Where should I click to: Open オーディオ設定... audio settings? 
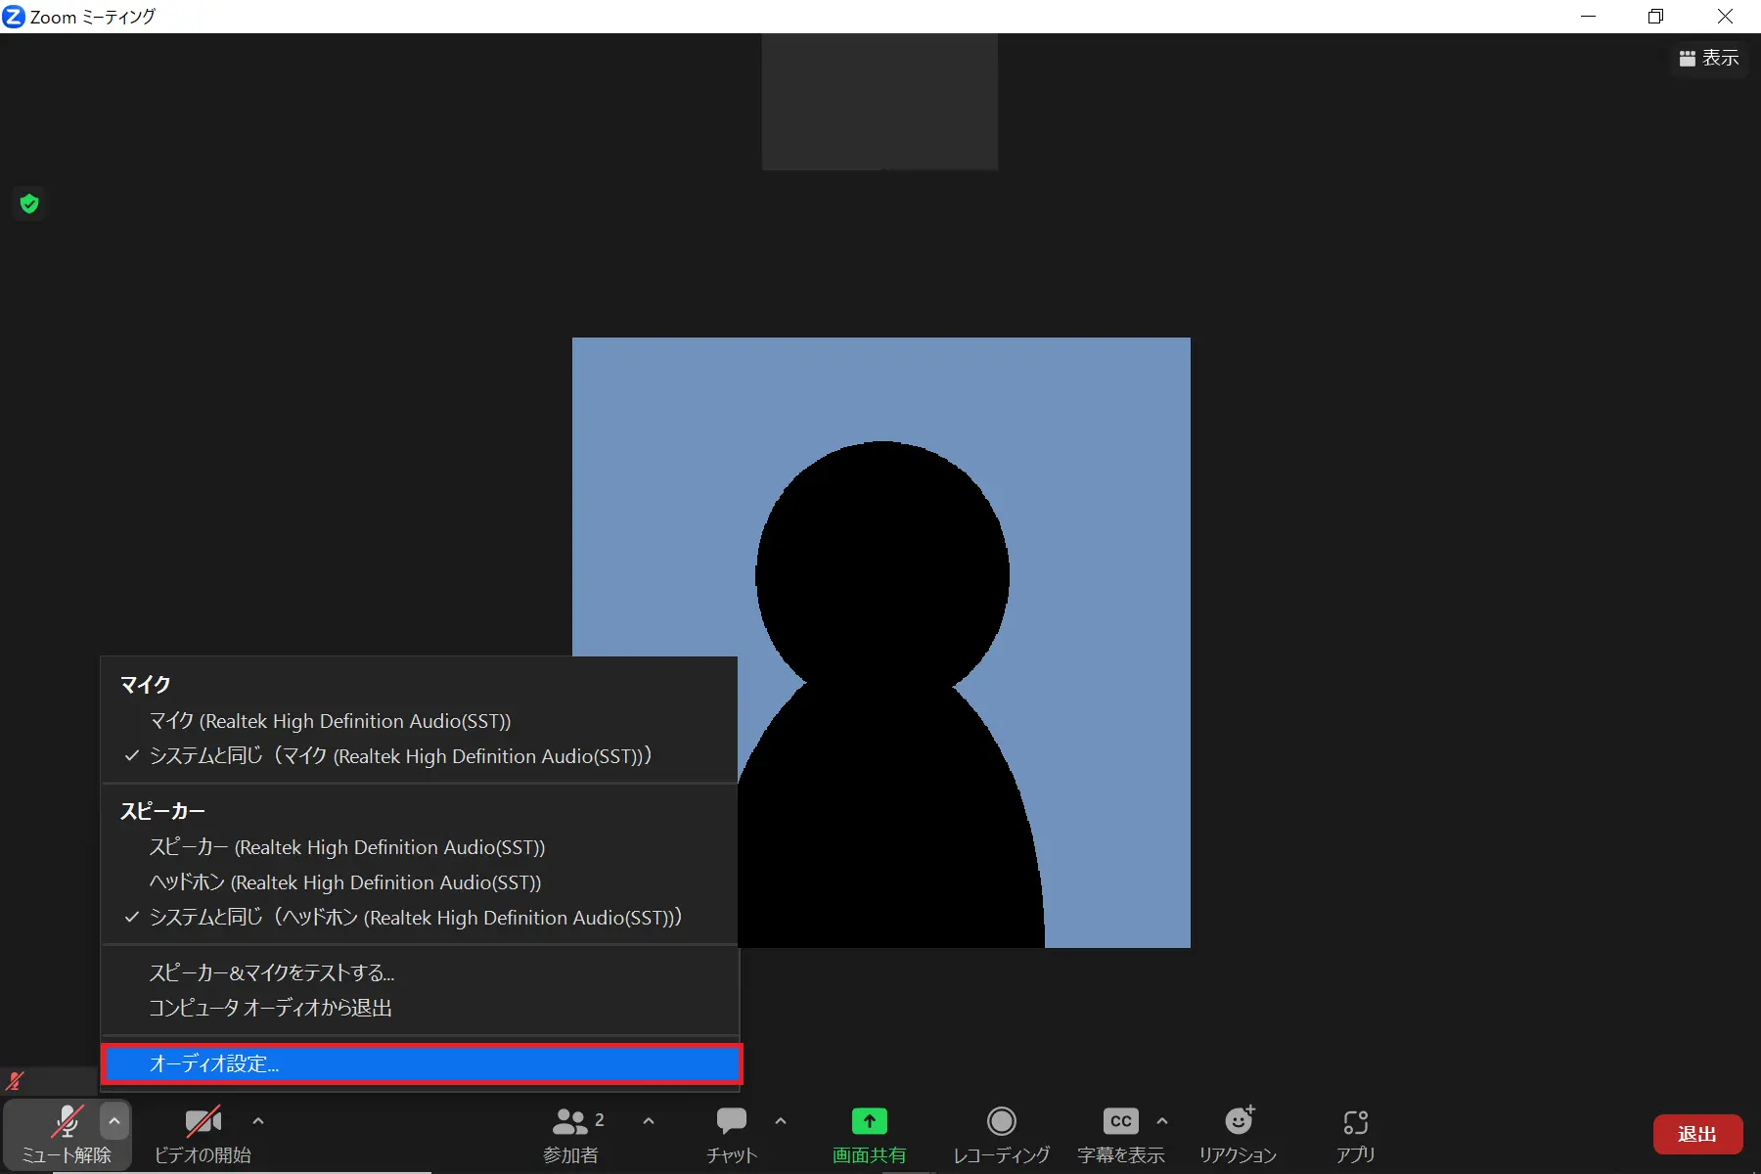pos(422,1063)
